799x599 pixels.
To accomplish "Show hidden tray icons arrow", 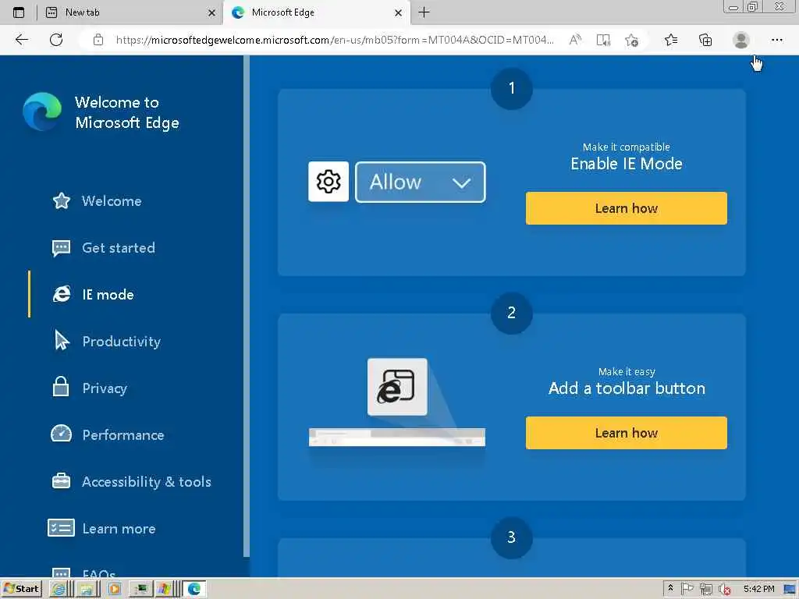I will tap(670, 588).
